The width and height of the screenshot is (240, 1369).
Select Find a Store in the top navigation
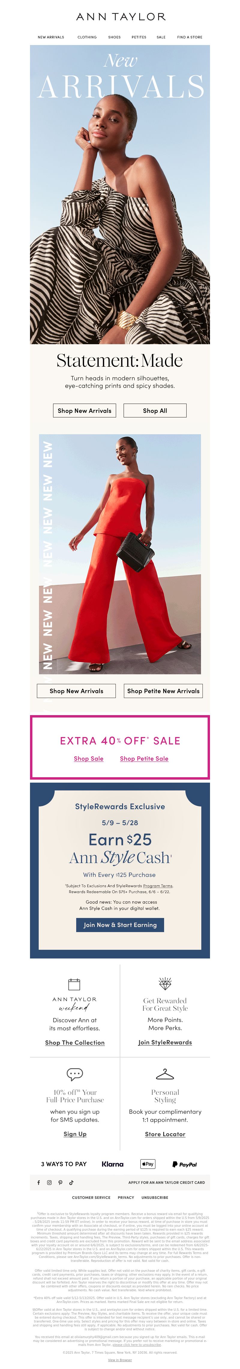(190, 37)
